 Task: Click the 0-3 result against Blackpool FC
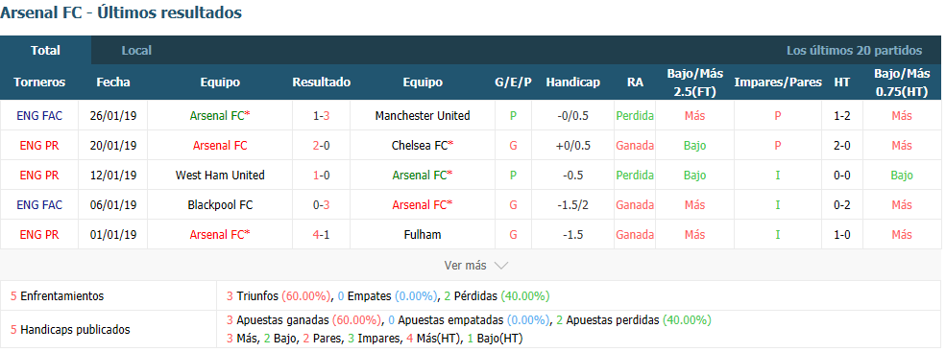(x=322, y=205)
